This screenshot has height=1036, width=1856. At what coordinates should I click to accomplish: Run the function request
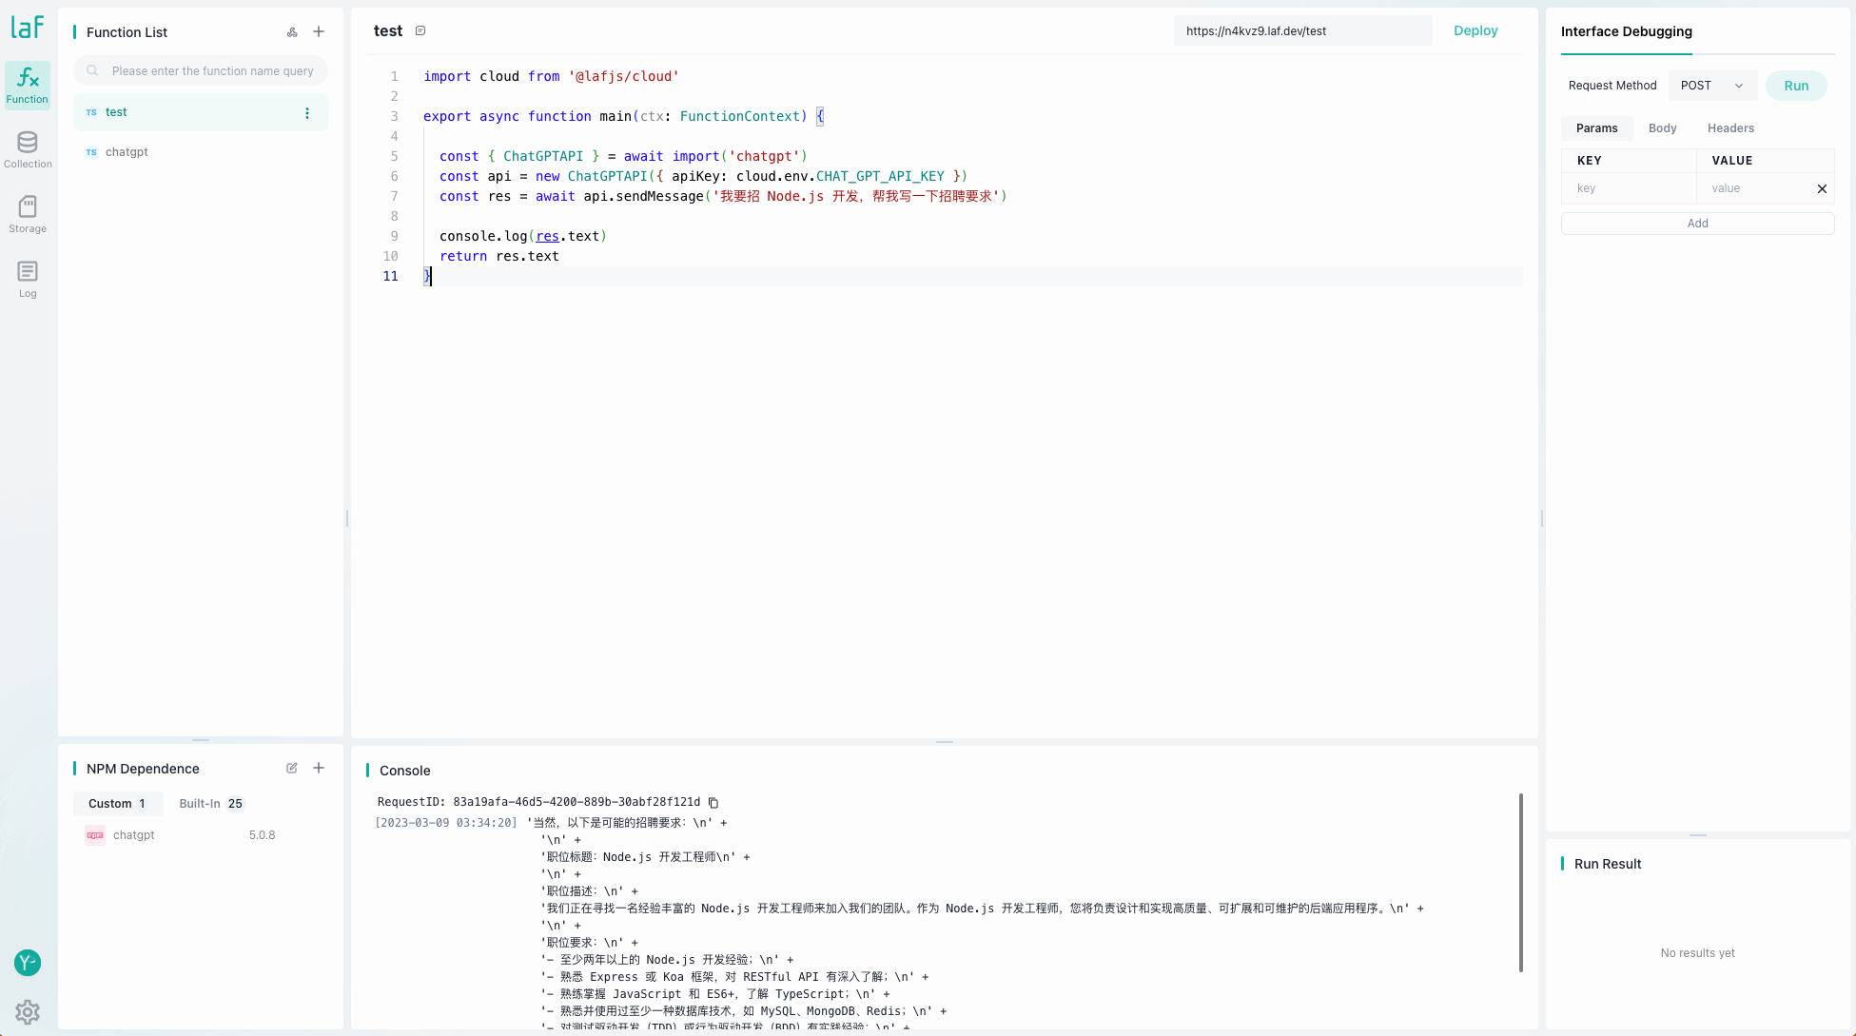1796,86
